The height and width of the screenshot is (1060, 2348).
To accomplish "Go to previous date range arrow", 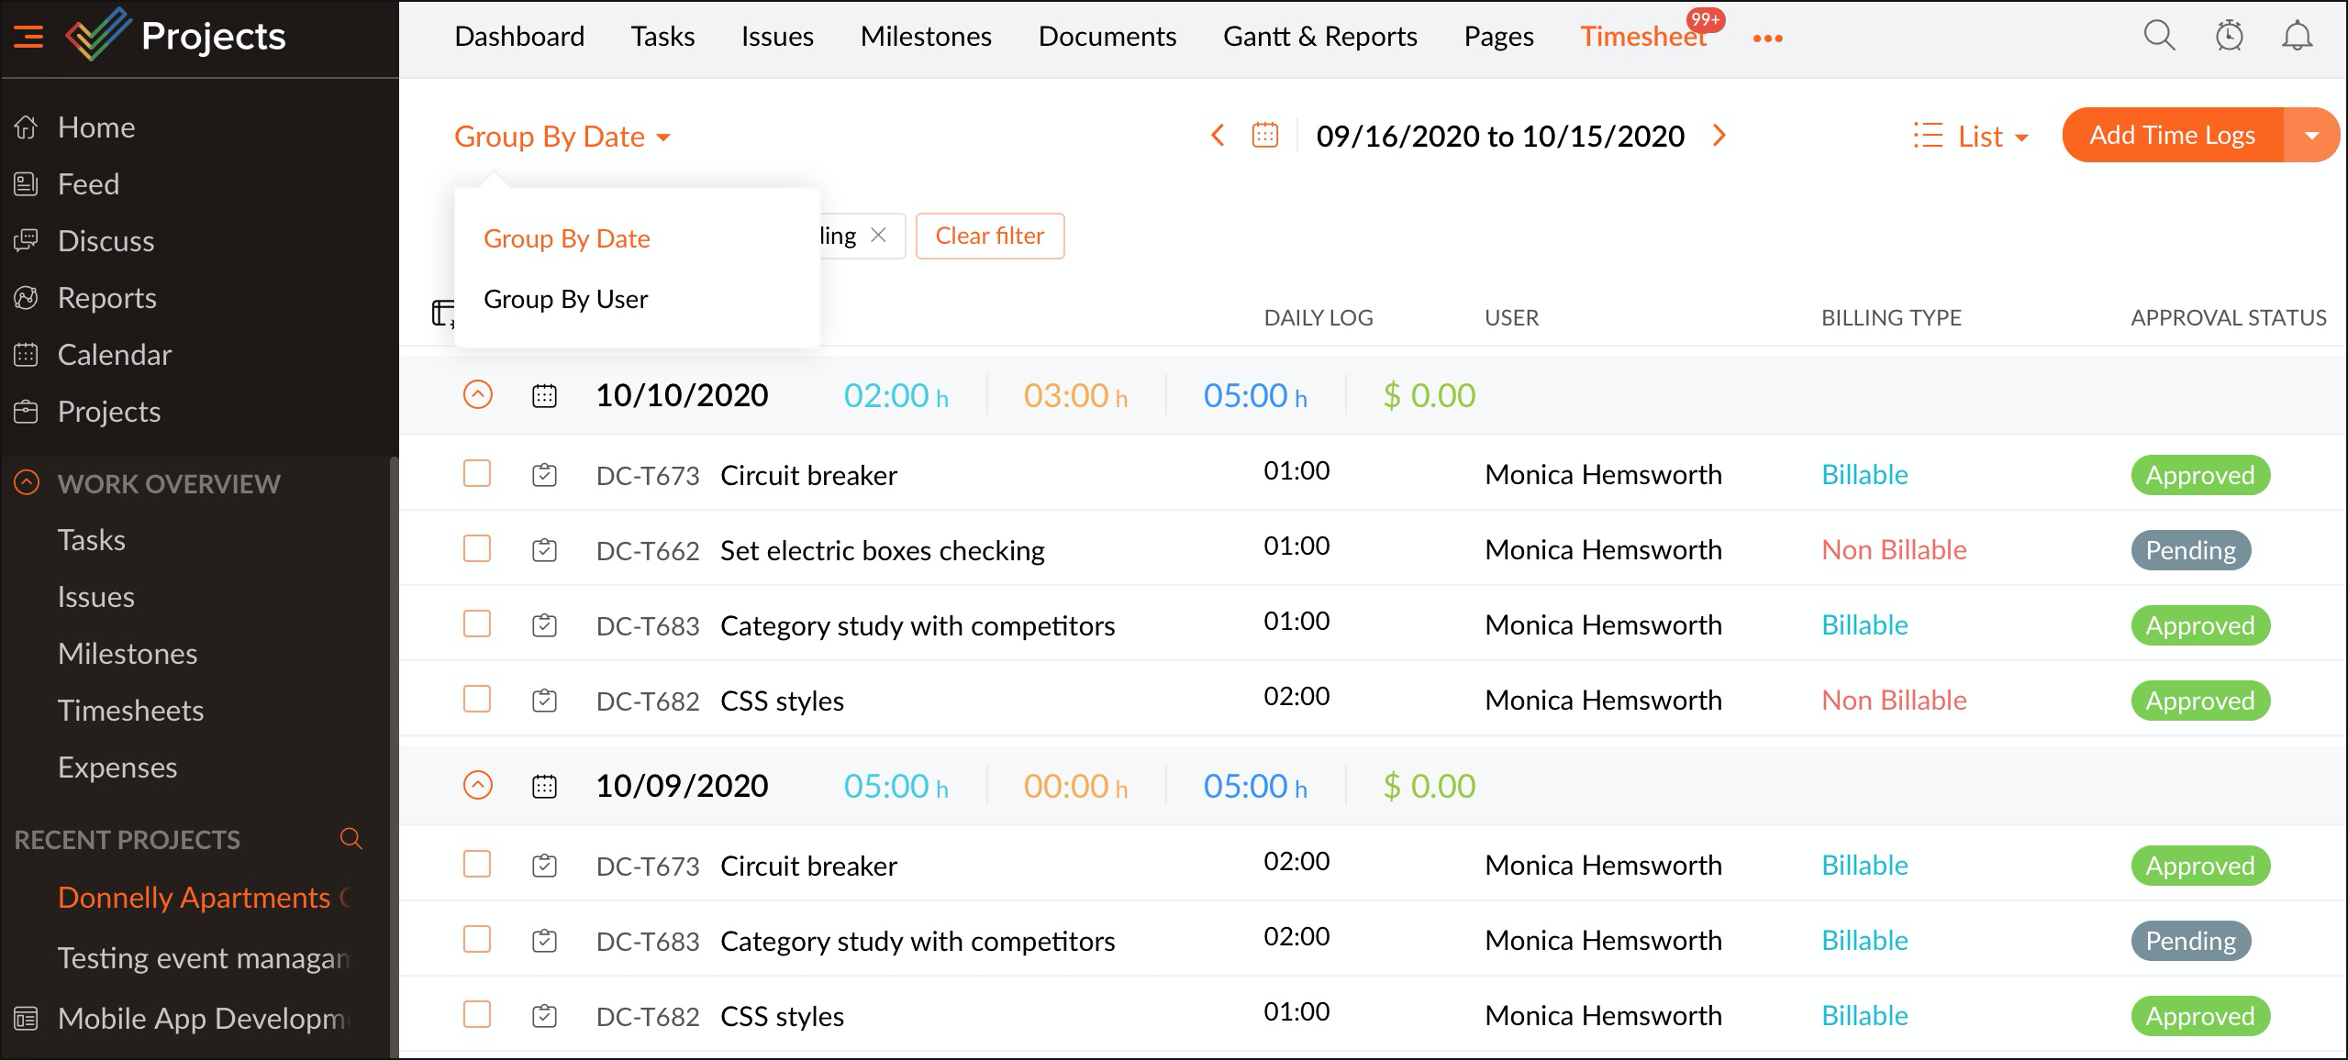I will pos(1218,136).
